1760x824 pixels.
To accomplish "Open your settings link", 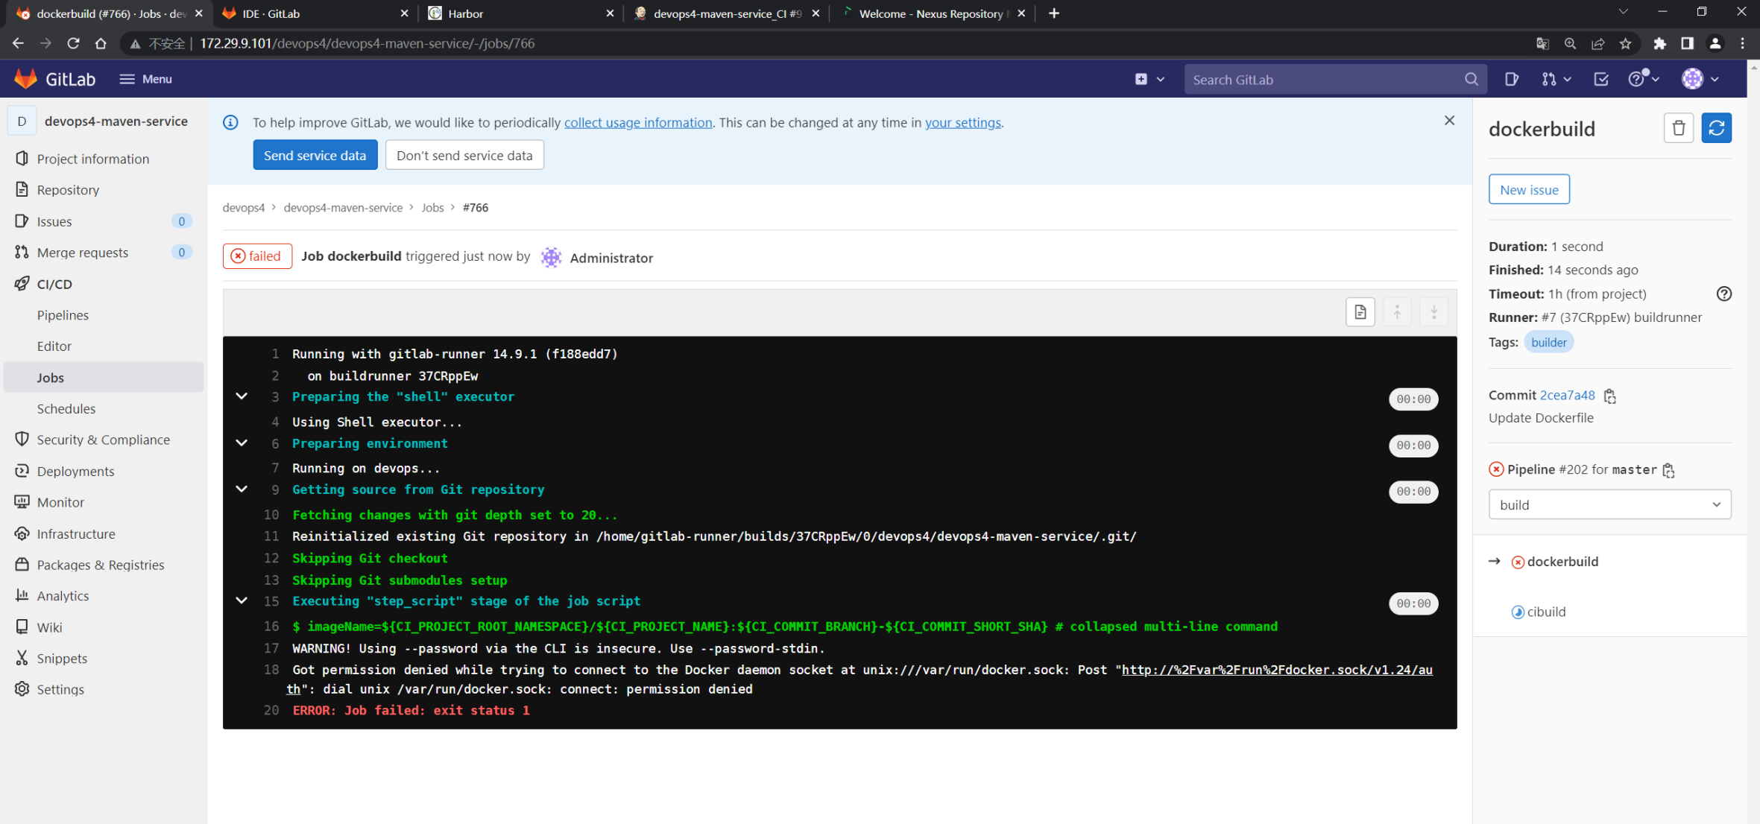I will [x=962, y=122].
